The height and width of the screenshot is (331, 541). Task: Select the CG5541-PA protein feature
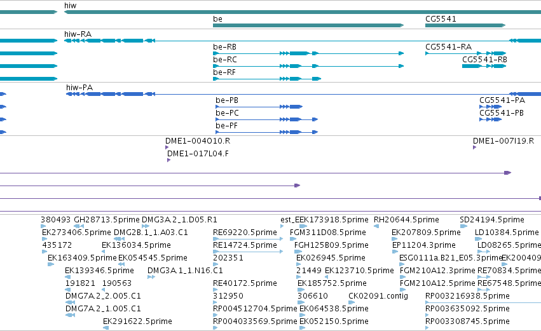point(490,107)
